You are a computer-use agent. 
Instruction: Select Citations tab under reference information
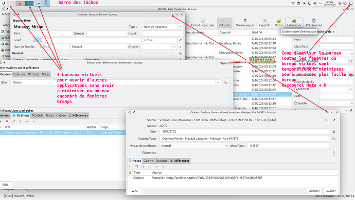tap(19, 74)
